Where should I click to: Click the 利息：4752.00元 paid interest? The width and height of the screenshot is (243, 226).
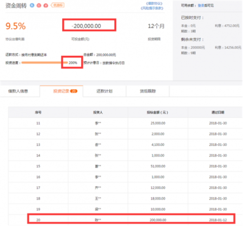click(227, 26)
